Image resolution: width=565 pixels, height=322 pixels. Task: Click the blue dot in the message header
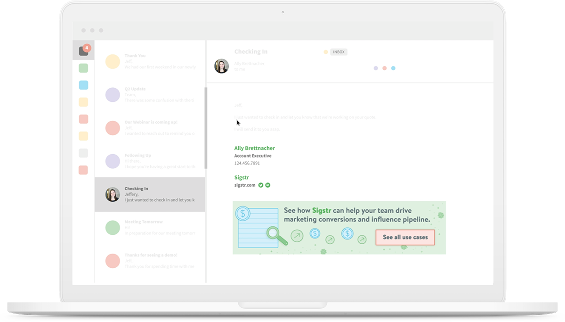(x=393, y=68)
